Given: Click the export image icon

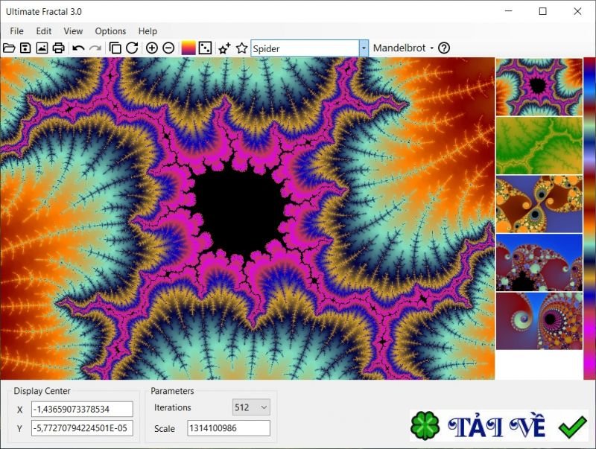Looking at the screenshot, I should (x=42, y=48).
